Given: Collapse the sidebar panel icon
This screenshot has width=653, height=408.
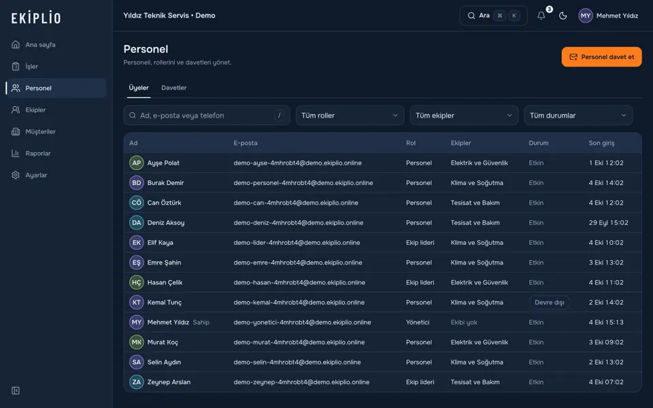Looking at the screenshot, I should pyautogui.click(x=16, y=390).
